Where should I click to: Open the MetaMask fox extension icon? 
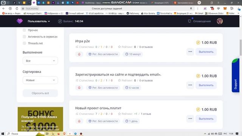click(225, 8)
